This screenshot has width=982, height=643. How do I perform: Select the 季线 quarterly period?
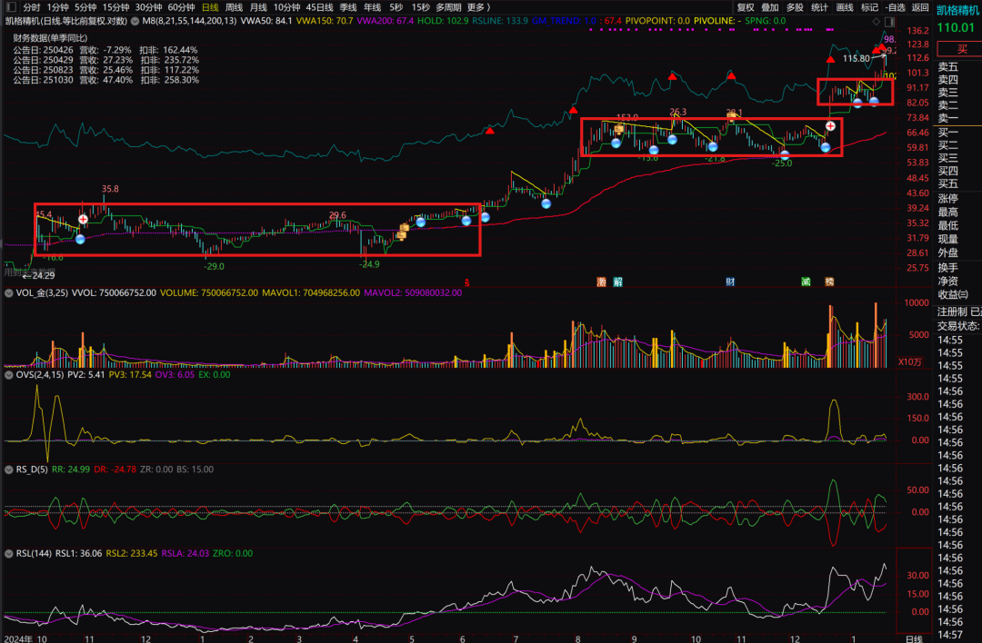click(348, 7)
